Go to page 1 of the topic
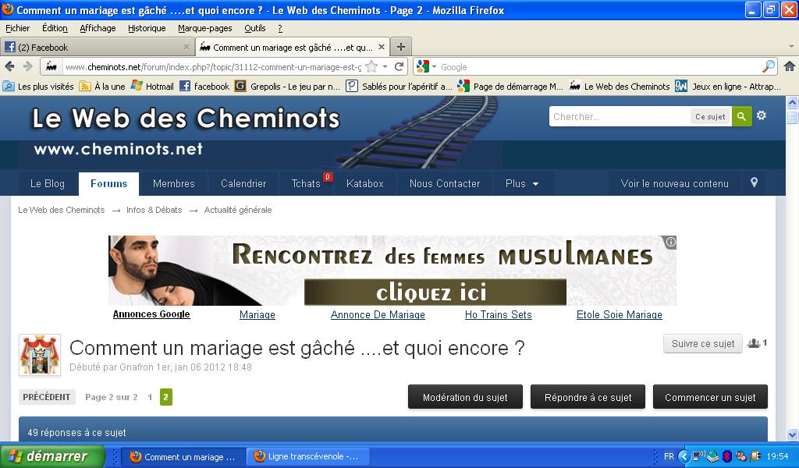799x468 pixels. click(x=150, y=397)
